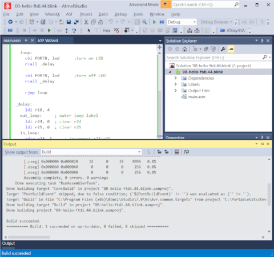Expand the Output Files node
The width and height of the screenshot is (274, 257).
tap(176, 91)
